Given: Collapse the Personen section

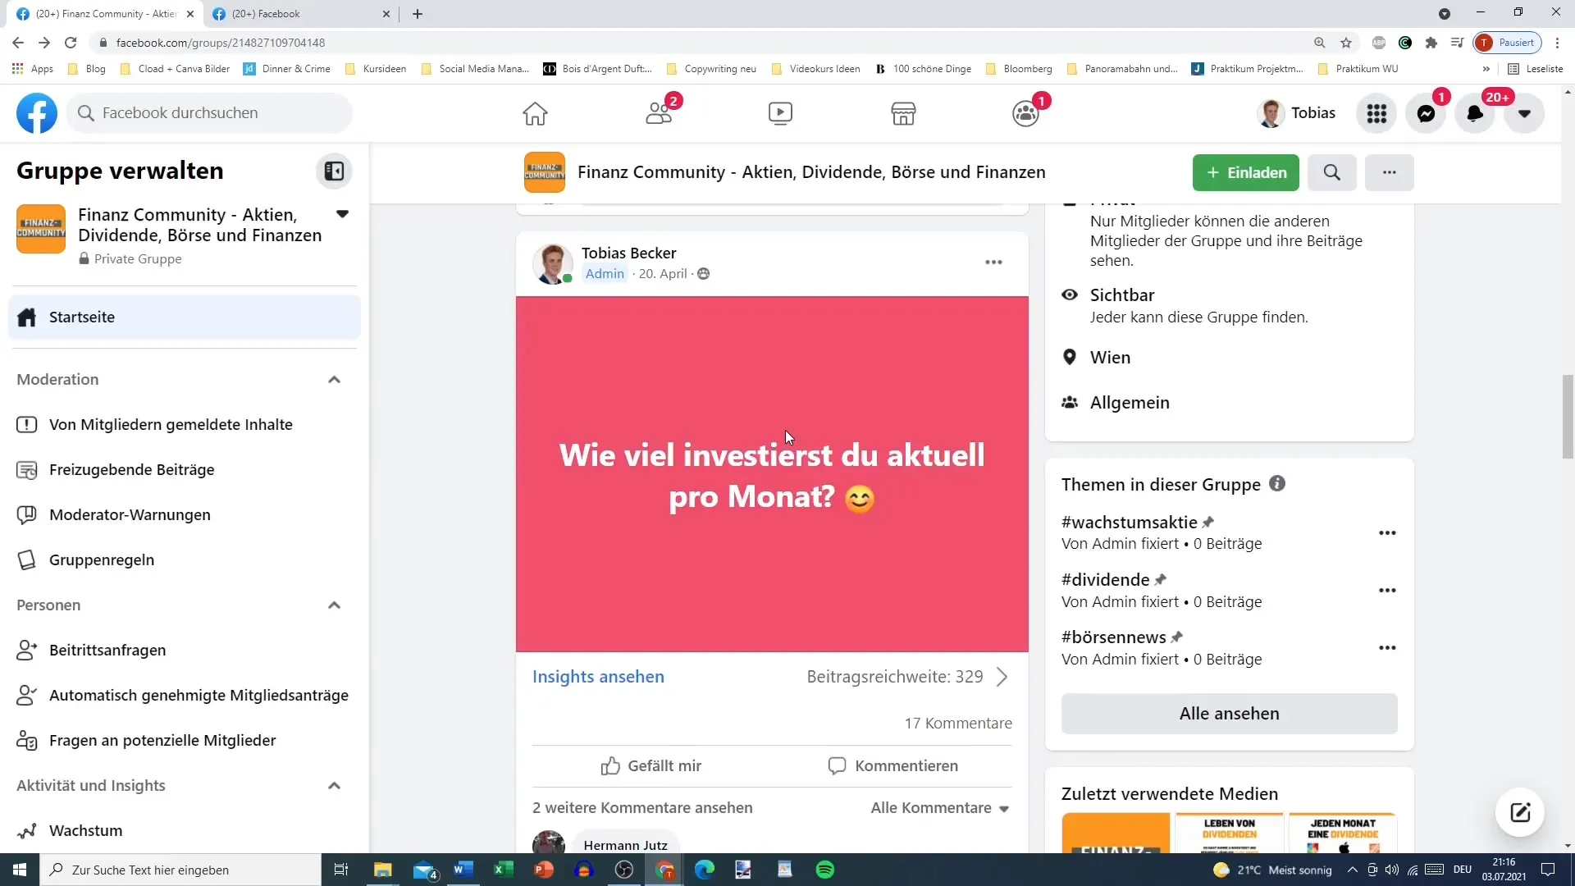Looking at the screenshot, I should coord(334,605).
